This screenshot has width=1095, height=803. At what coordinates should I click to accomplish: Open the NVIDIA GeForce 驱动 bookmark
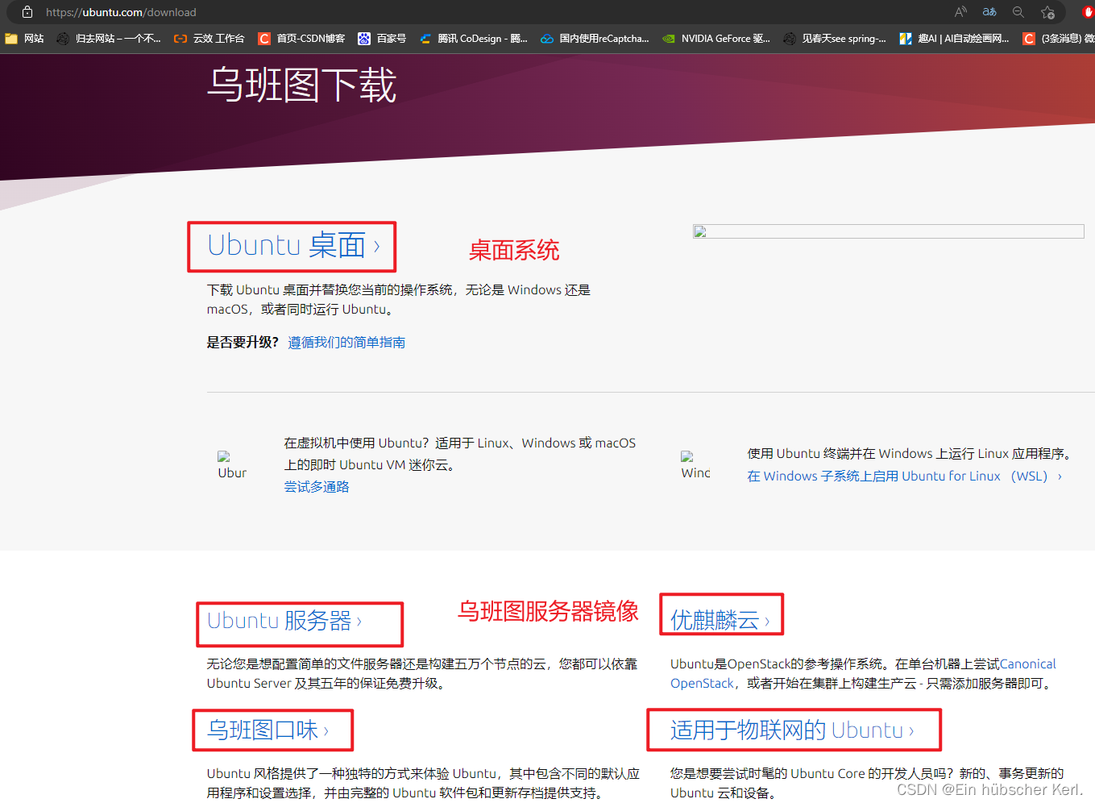(x=716, y=38)
